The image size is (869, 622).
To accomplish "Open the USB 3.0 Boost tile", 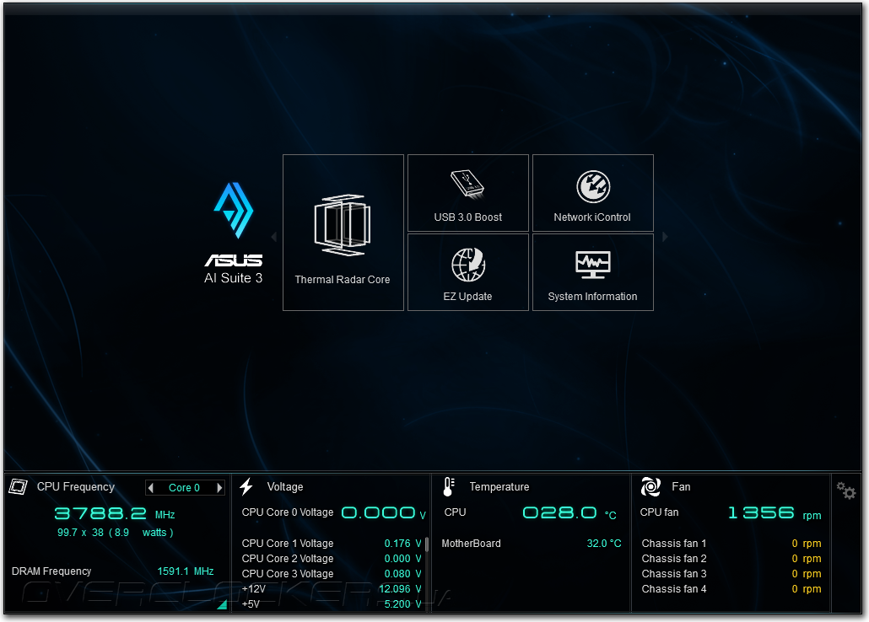I will pyautogui.click(x=468, y=193).
